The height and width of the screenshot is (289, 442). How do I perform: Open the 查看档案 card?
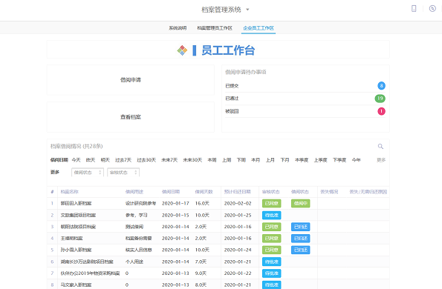click(x=131, y=117)
